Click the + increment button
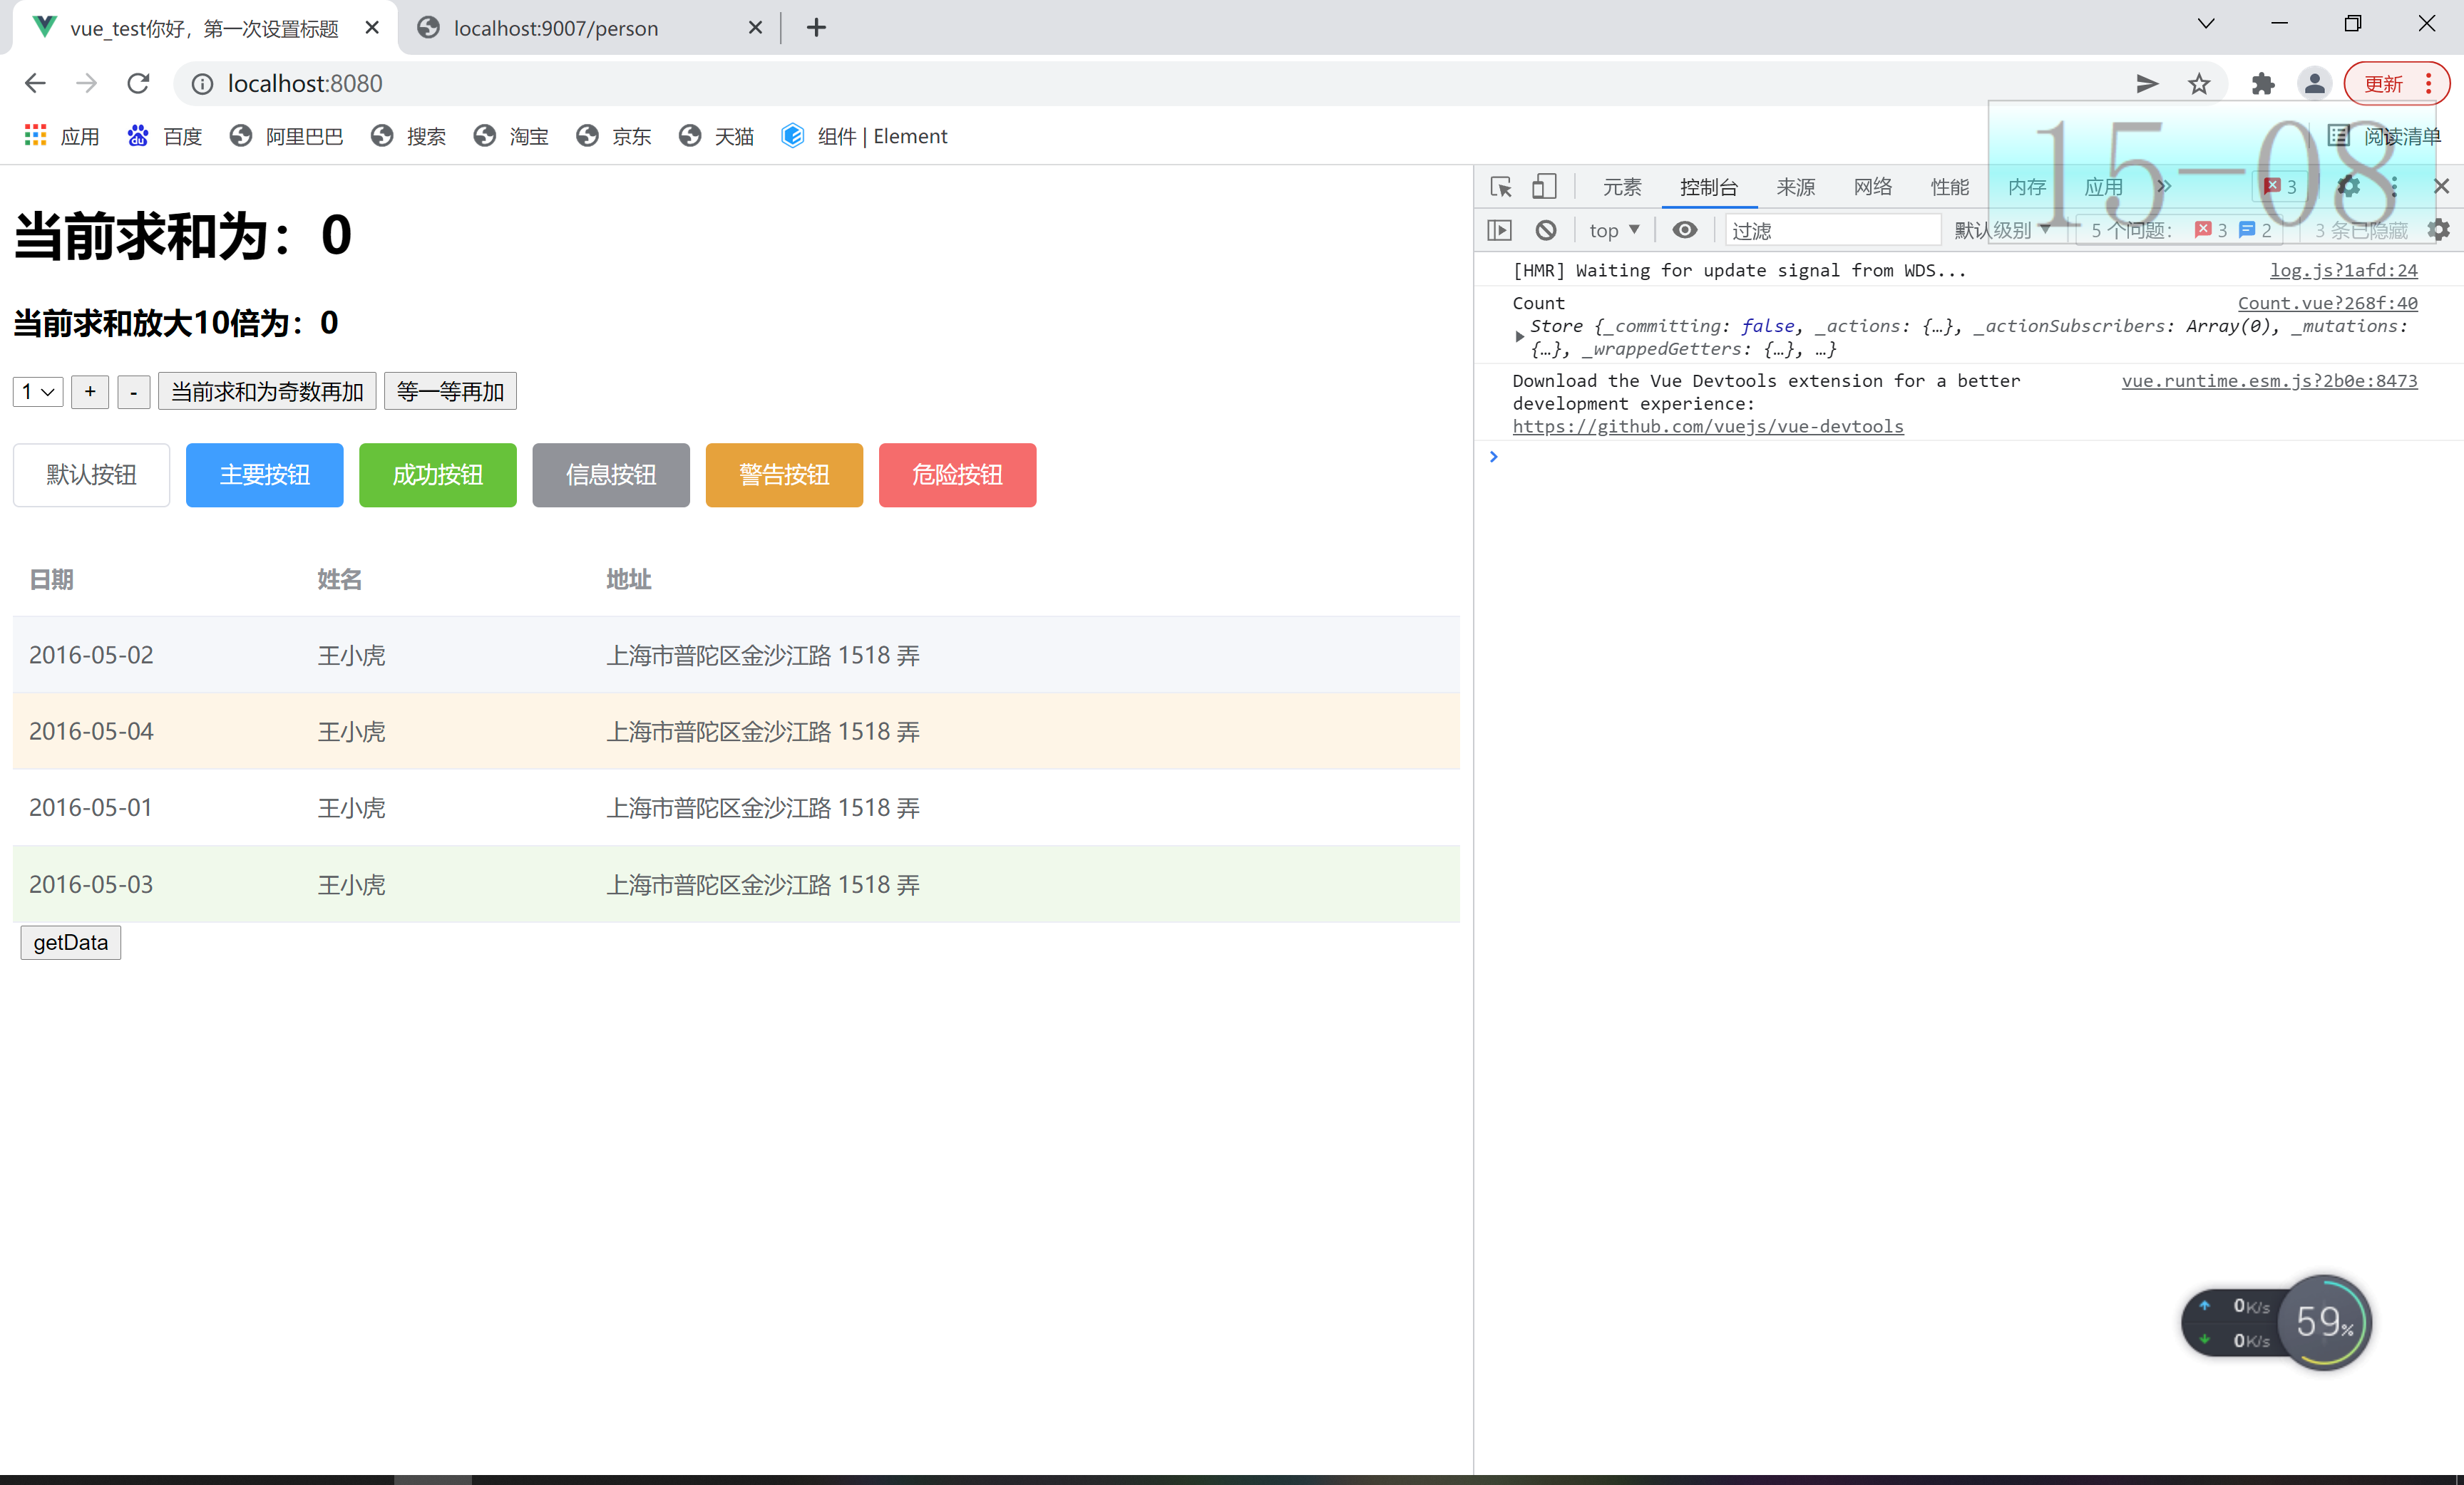2464x1485 pixels. click(x=90, y=392)
